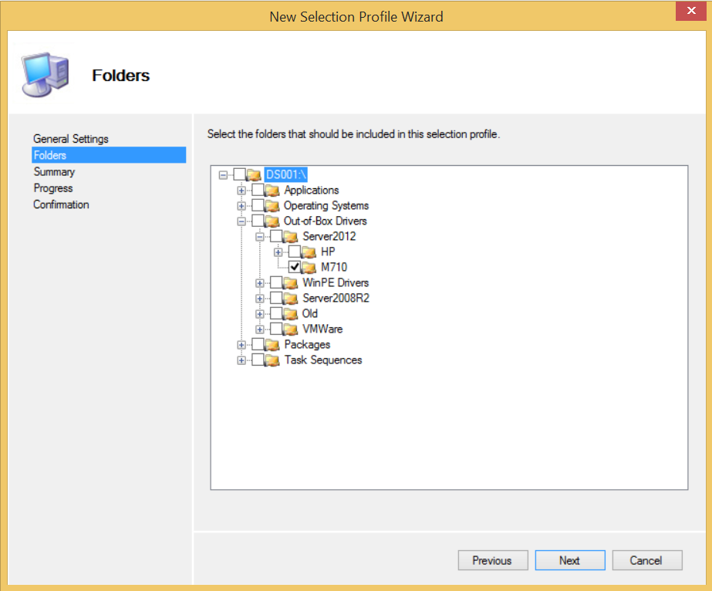Check the DS001:\ root checkbox

tap(239, 174)
